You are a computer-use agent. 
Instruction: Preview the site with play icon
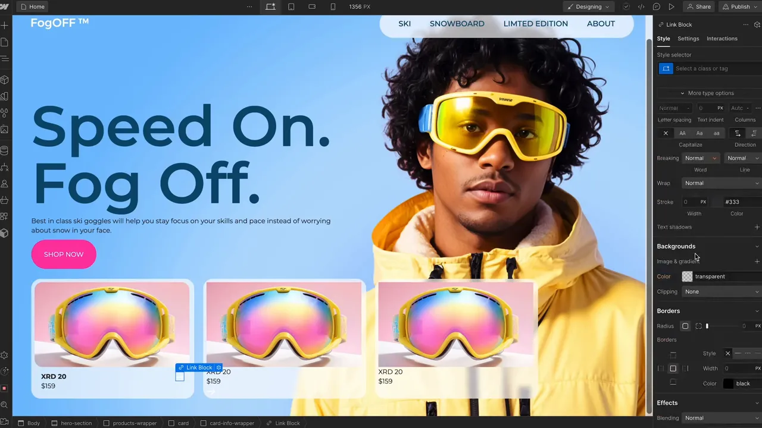[x=672, y=7]
